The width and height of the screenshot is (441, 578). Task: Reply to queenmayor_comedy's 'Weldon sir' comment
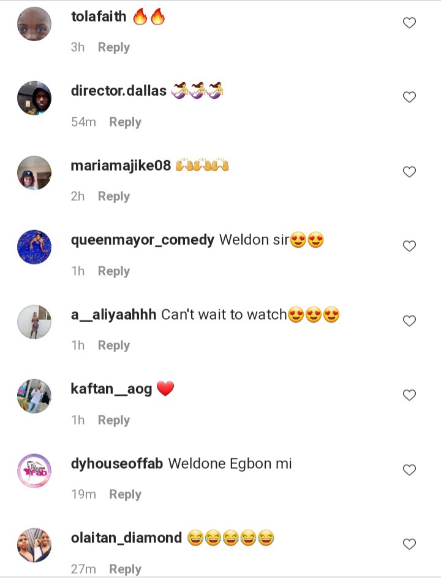click(x=114, y=271)
